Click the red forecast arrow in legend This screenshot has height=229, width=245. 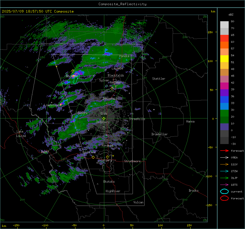(224, 151)
